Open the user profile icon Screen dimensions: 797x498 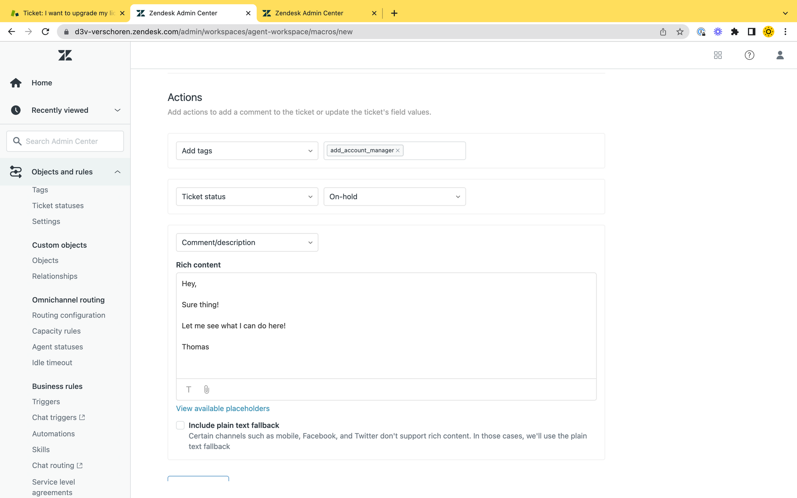point(780,55)
